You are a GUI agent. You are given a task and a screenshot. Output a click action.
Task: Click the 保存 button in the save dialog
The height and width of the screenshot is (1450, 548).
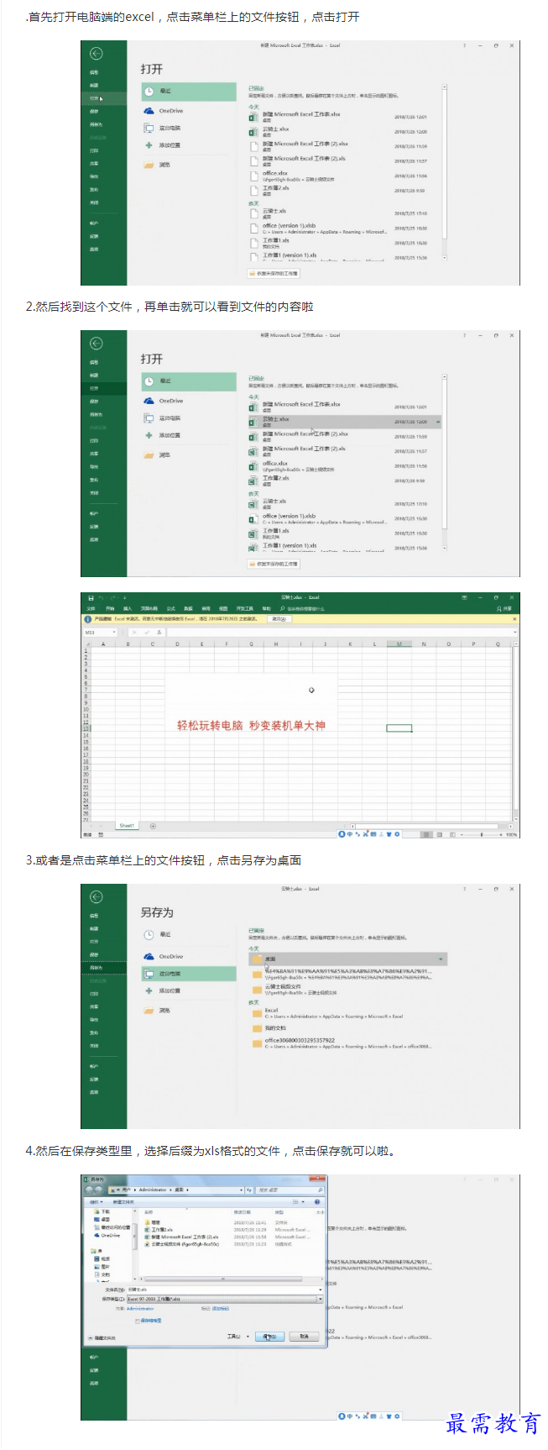(269, 1336)
